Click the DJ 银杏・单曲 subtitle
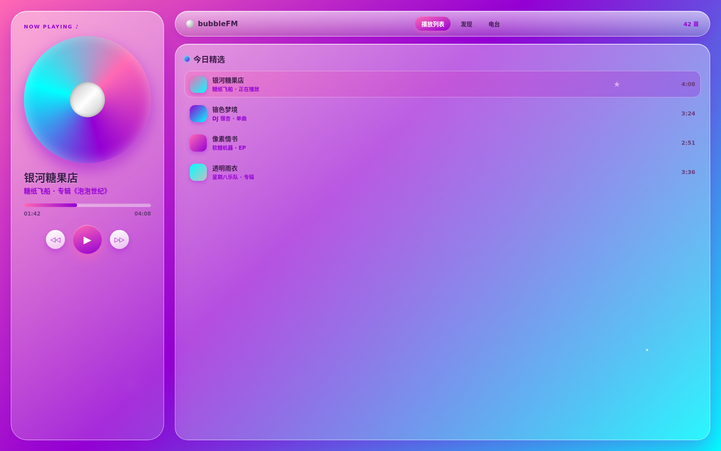Image resolution: width=721 pixels, height=451 pixels. coord(229,119)
